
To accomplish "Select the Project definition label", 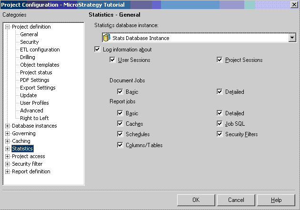I will [31, 27].
